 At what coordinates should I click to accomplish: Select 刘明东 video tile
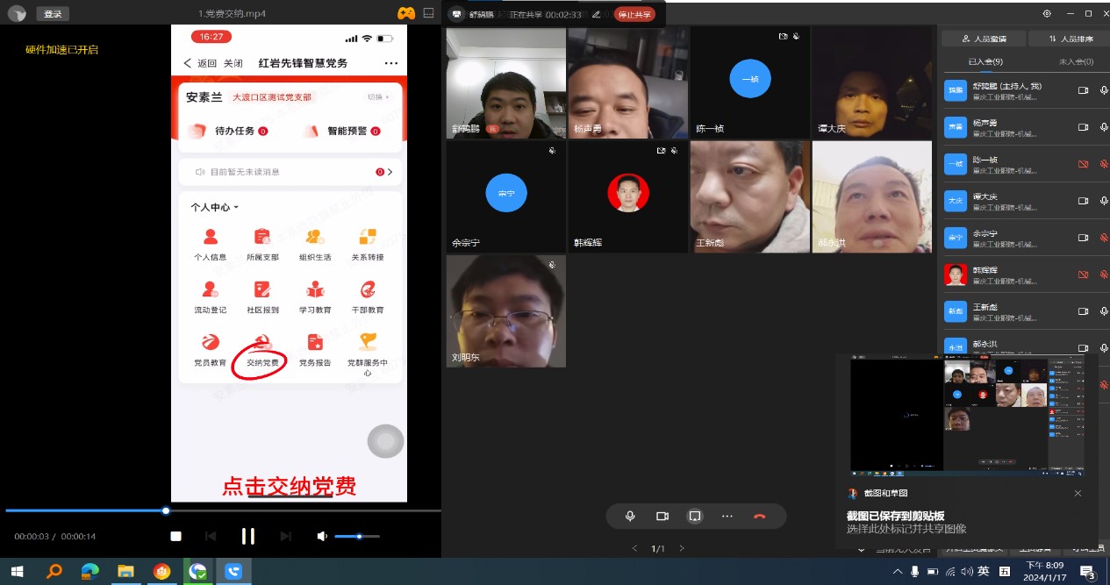coord(506,311)
